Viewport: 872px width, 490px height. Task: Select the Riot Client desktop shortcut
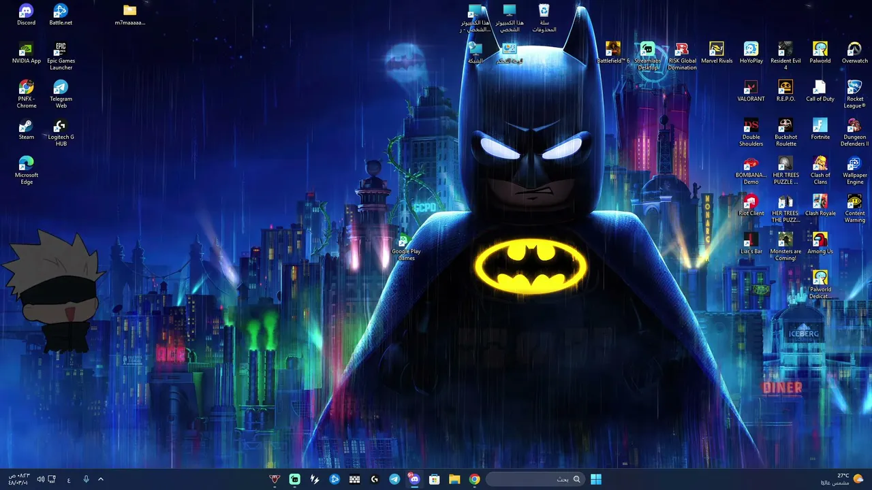point(751,205)
